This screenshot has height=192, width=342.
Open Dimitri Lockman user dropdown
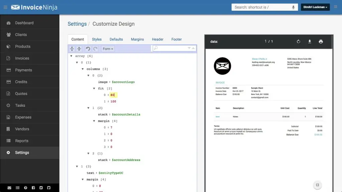(x=315, y=7)
